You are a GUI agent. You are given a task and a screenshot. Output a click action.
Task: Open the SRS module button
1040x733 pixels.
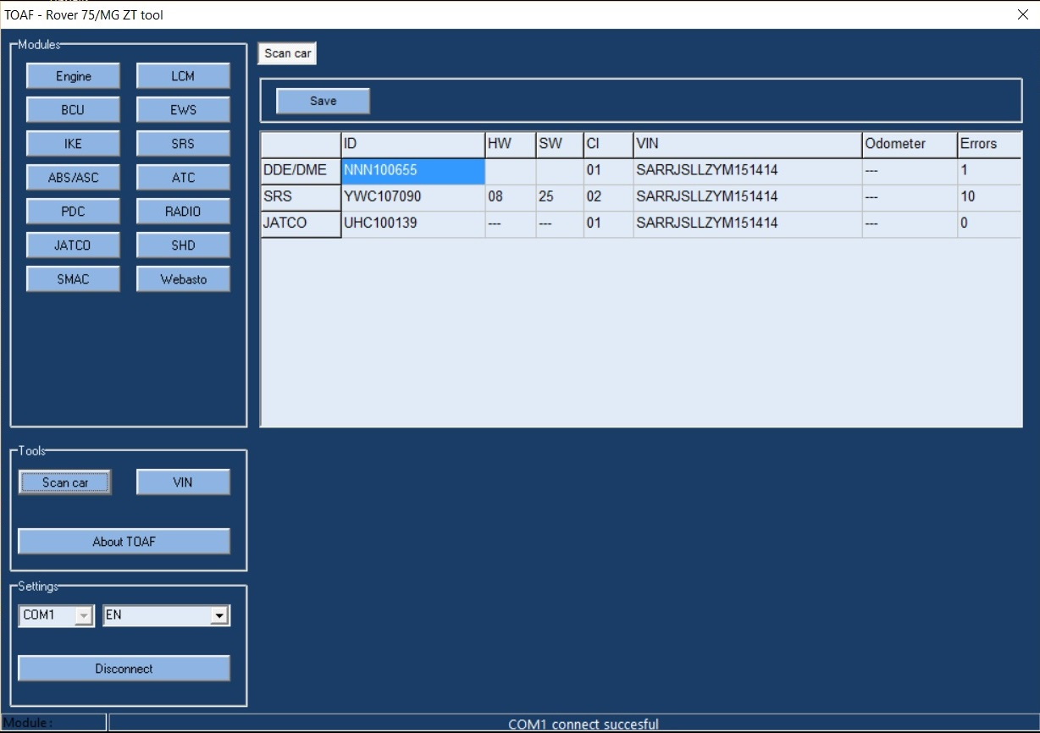[x=183, y=144]
